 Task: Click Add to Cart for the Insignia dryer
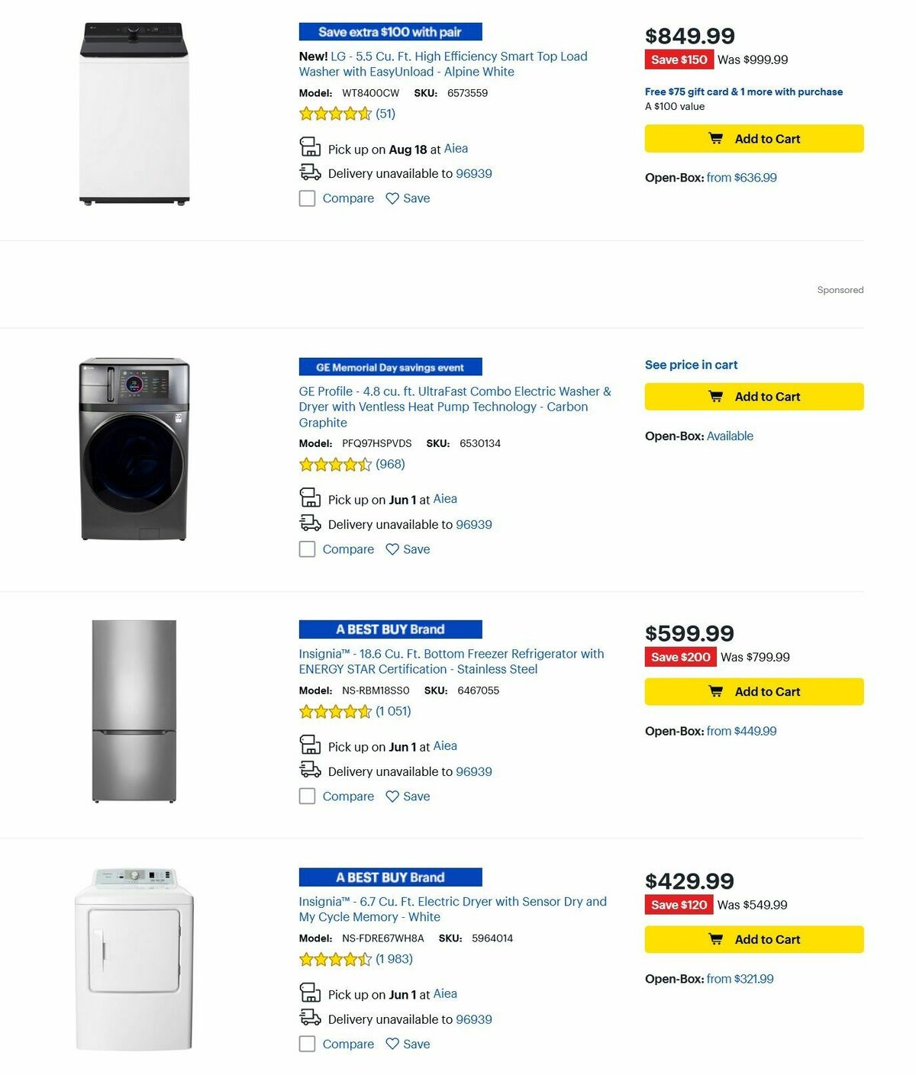click(753, 939)
